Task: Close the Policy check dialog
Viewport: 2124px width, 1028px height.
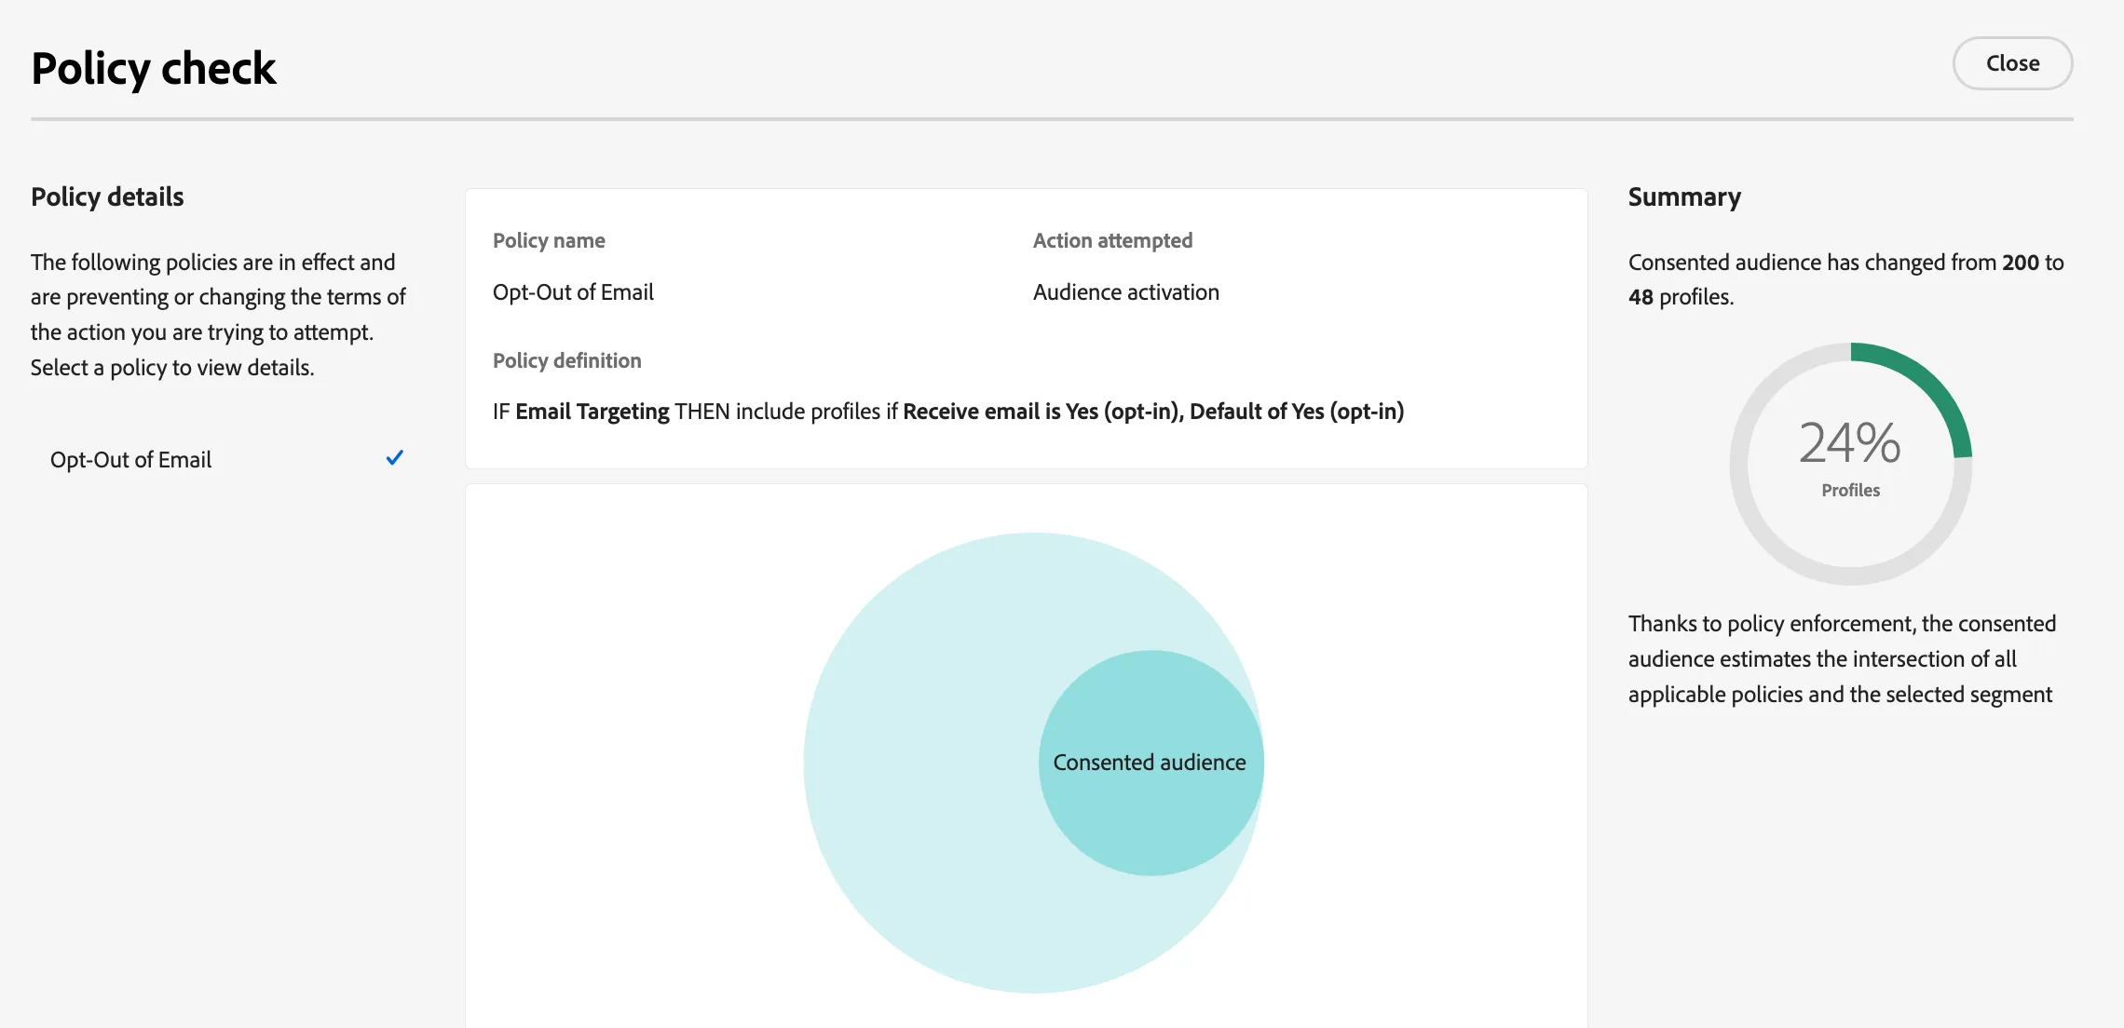Action: coord(2012,63)
